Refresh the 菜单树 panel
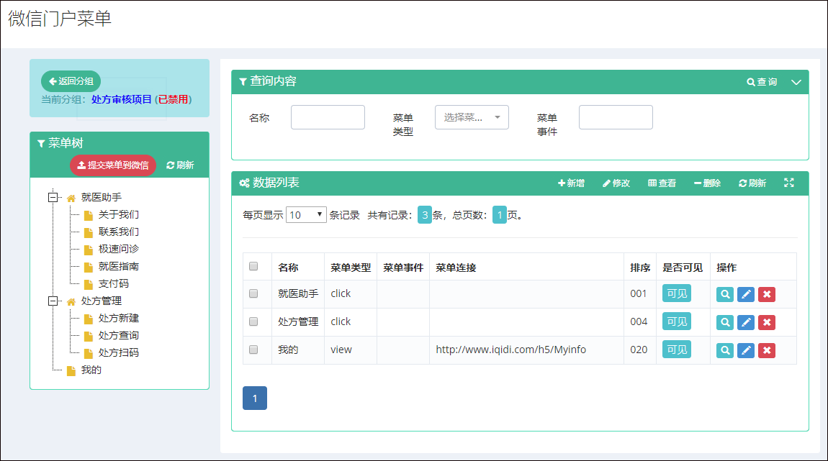Viewport: 828px width, 461px height. [180, 165]
